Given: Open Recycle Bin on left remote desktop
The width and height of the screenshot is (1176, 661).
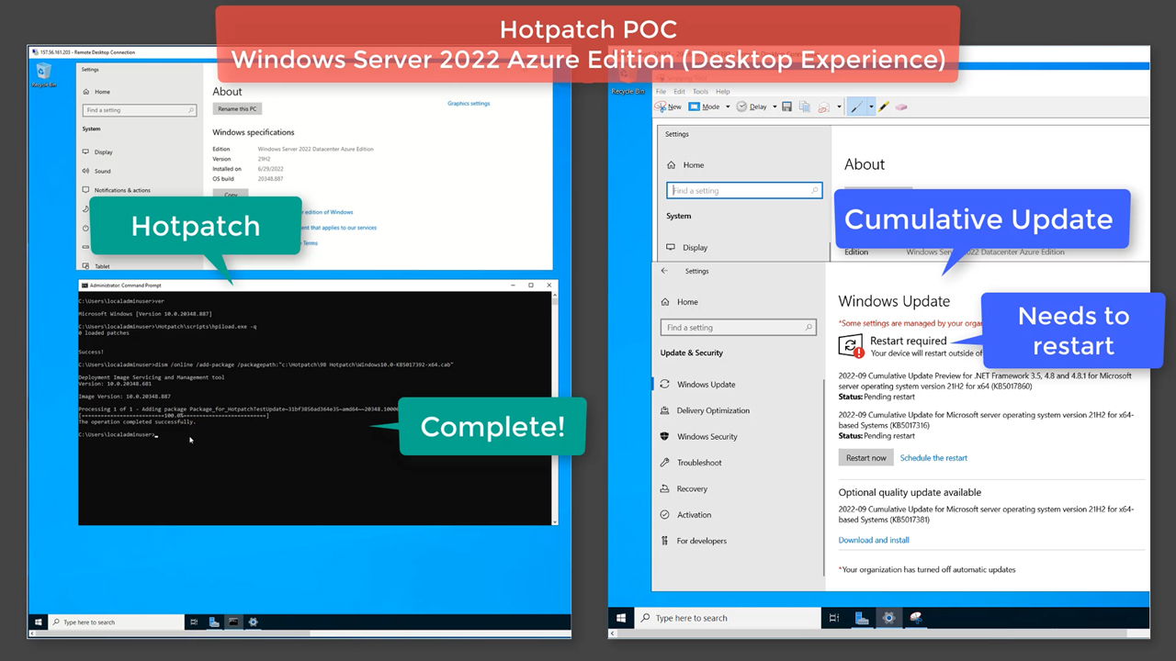Looking at the screenshot, I should 43,75.
